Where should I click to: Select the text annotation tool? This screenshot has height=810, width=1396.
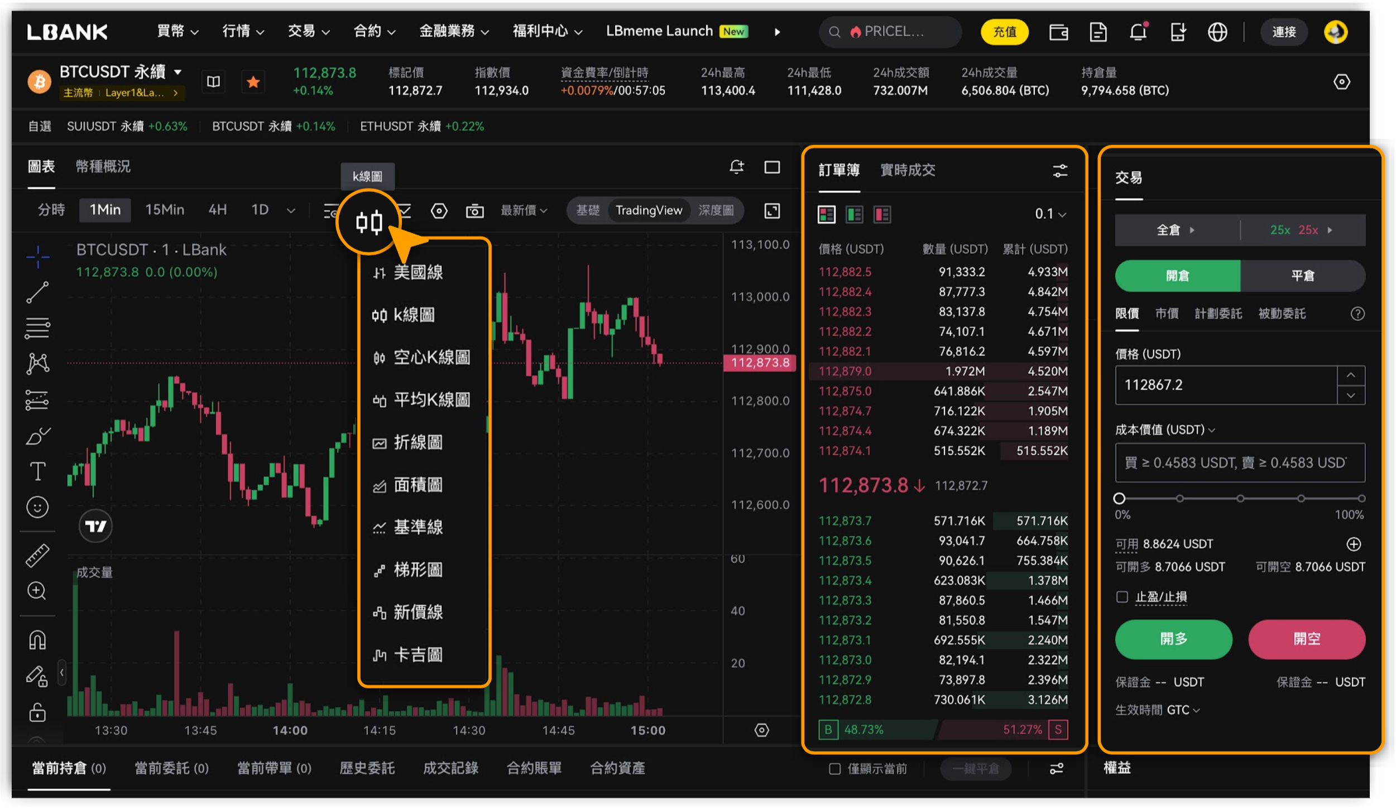[x=37, y=471]
